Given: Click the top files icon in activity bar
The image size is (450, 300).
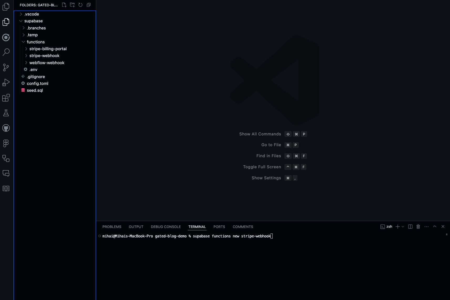Looking at the screenshot, I should [6, 7].
